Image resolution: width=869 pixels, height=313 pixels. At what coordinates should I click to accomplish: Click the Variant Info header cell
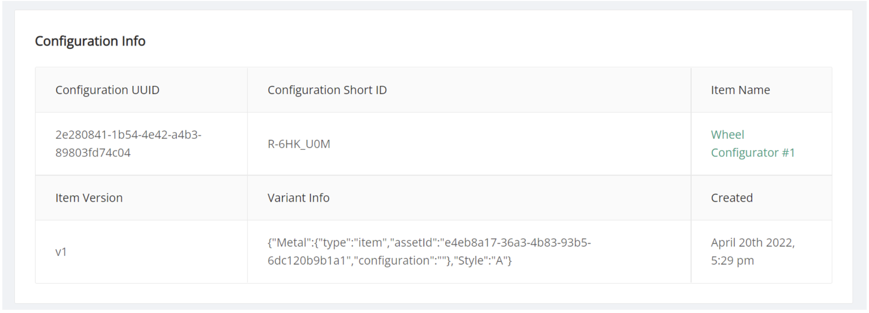click(298, 198)
